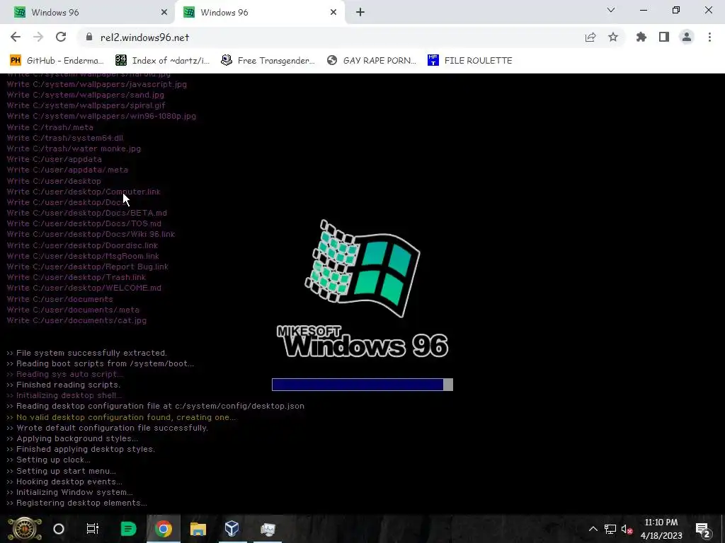Switch to the inactive Windows 96 tab

click(x=87, y=13)
